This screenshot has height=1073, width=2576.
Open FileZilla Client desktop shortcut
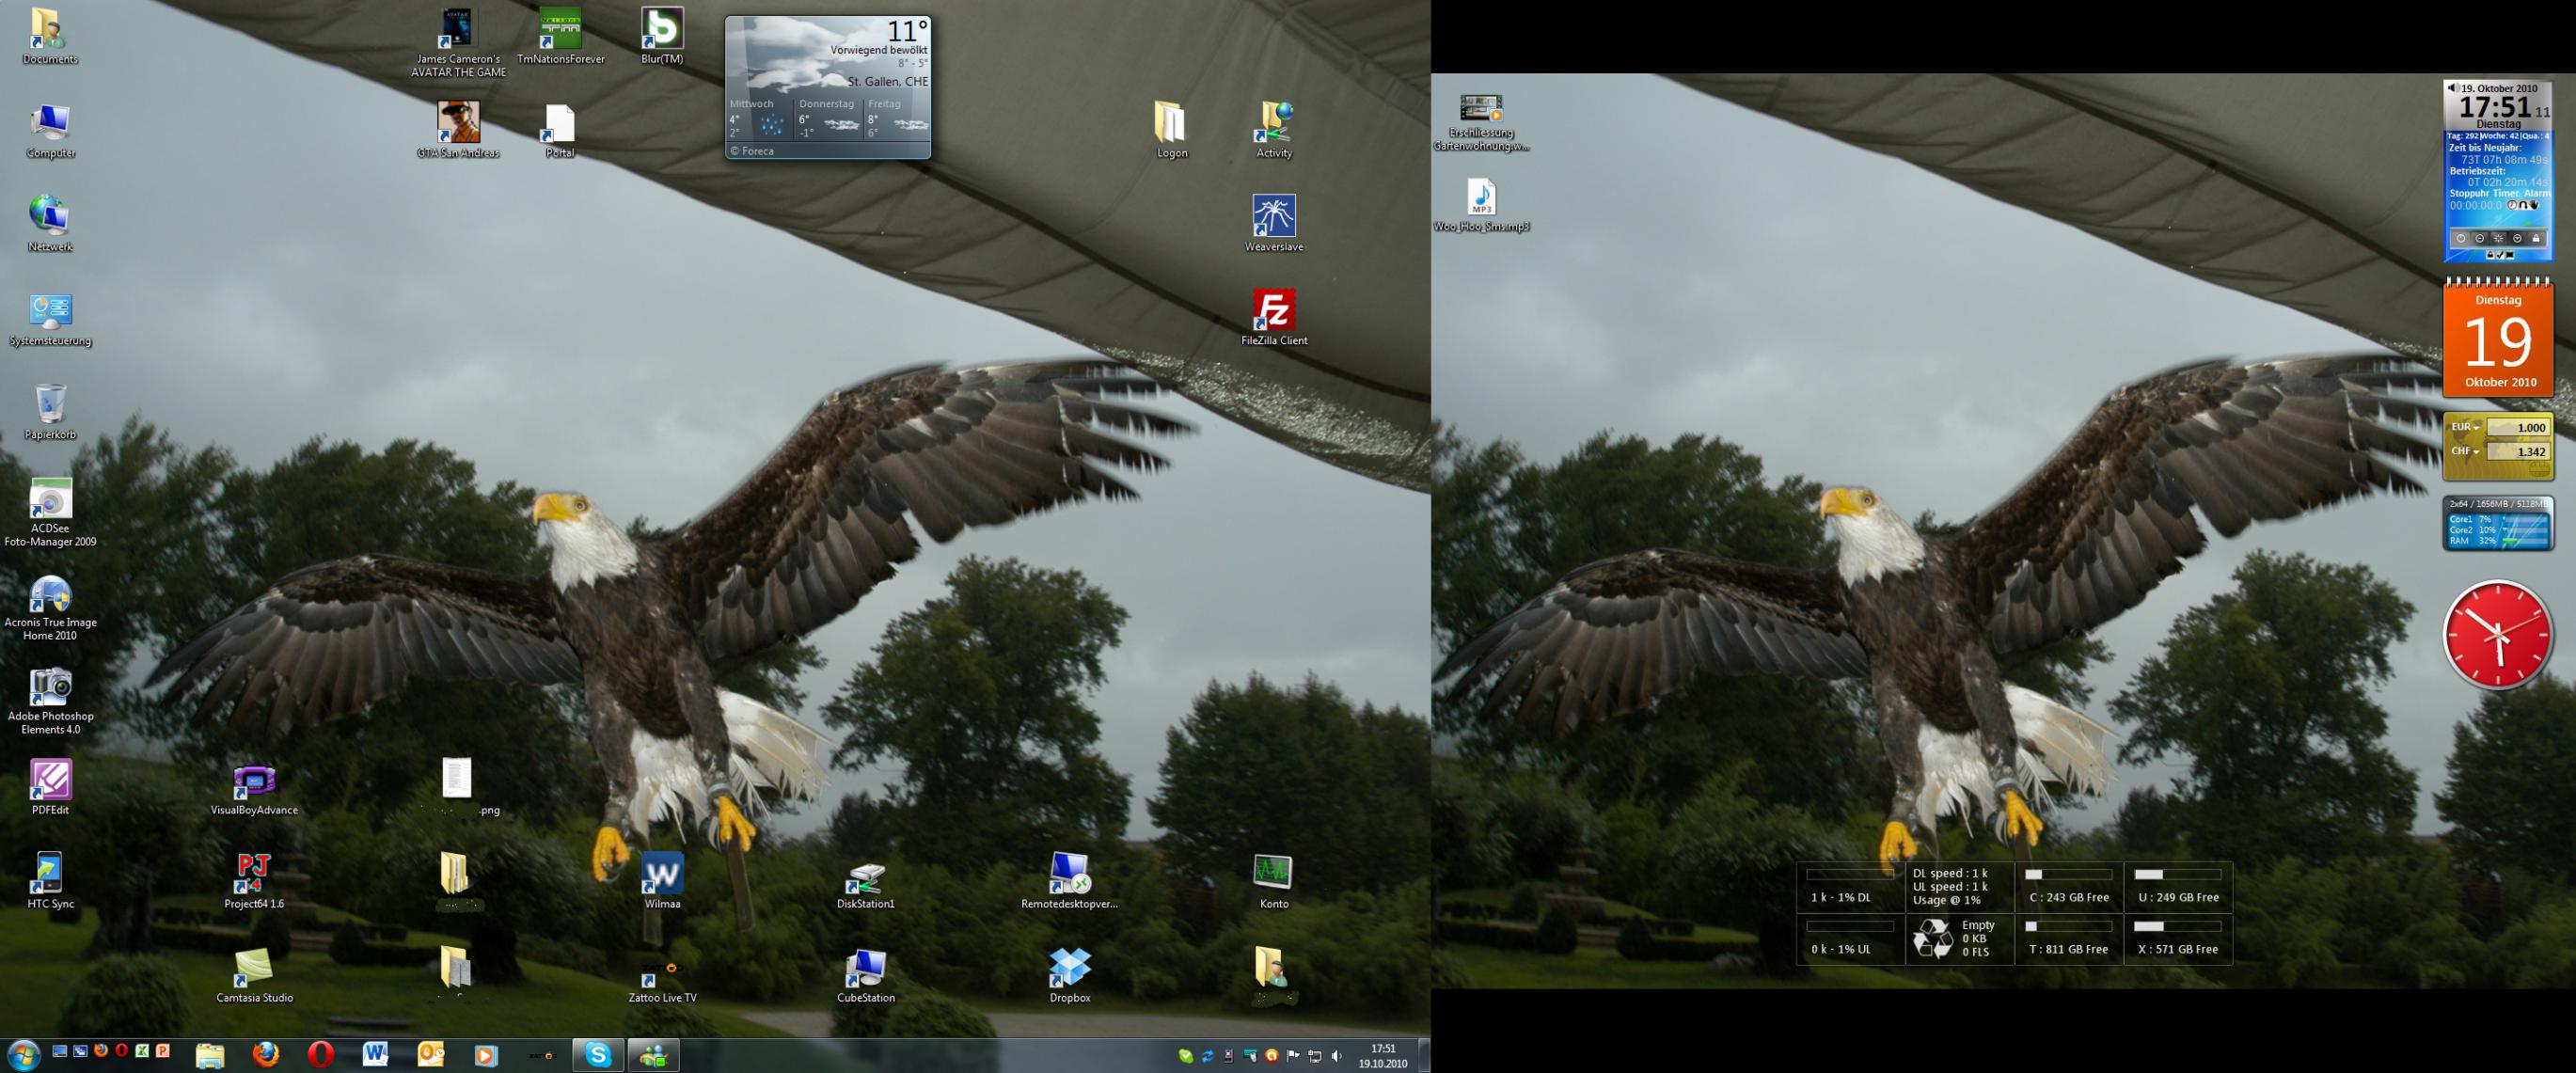click(1273, 310)
